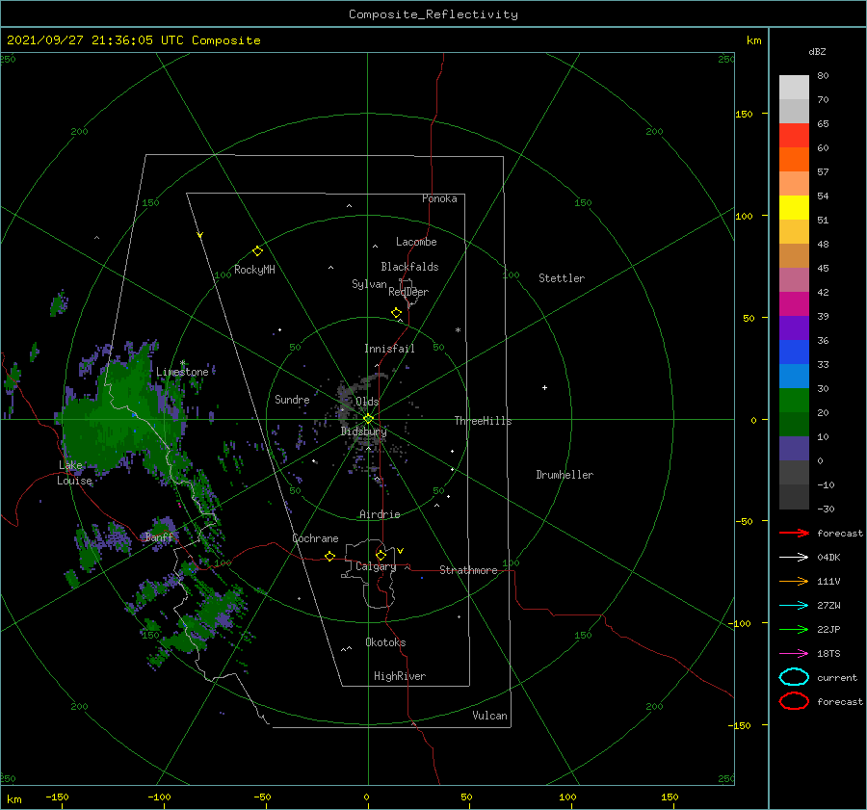
Task: Click the Calgary city label
Action: click(x=376, y=566)
